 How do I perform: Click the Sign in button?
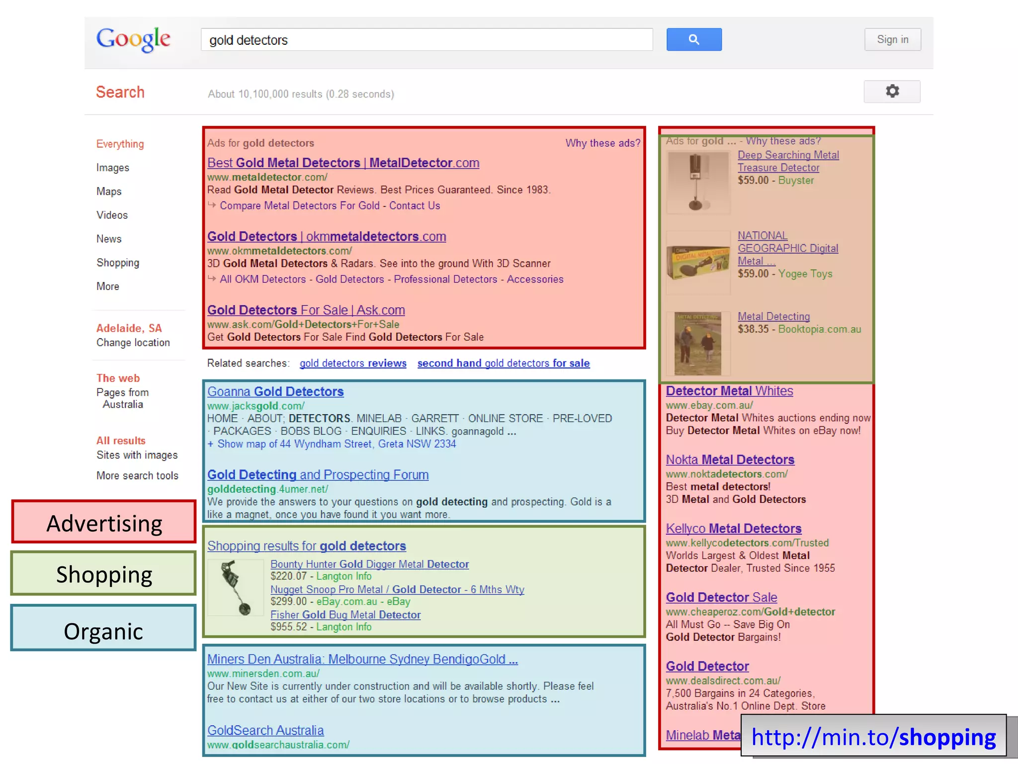892,39
